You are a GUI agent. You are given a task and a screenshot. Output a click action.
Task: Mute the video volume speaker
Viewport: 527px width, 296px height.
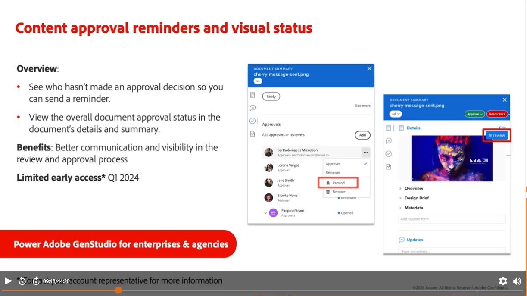click(x=517, y=281)
